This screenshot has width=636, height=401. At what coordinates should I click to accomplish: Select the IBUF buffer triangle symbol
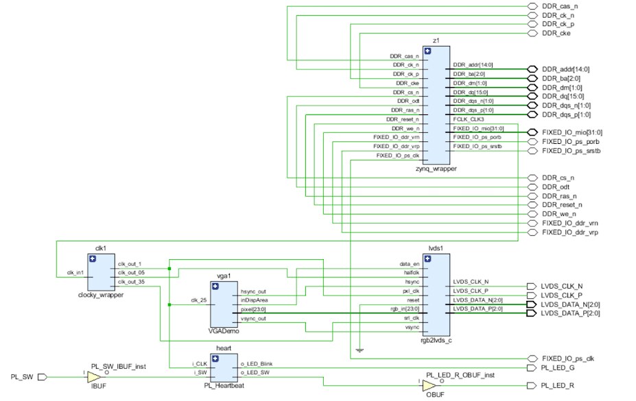coord(94,377)
